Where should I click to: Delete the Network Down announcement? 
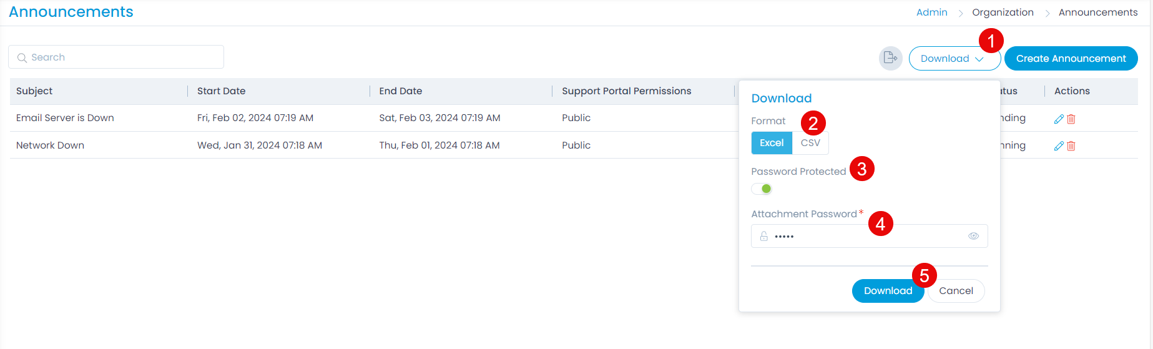[1071, 145]
